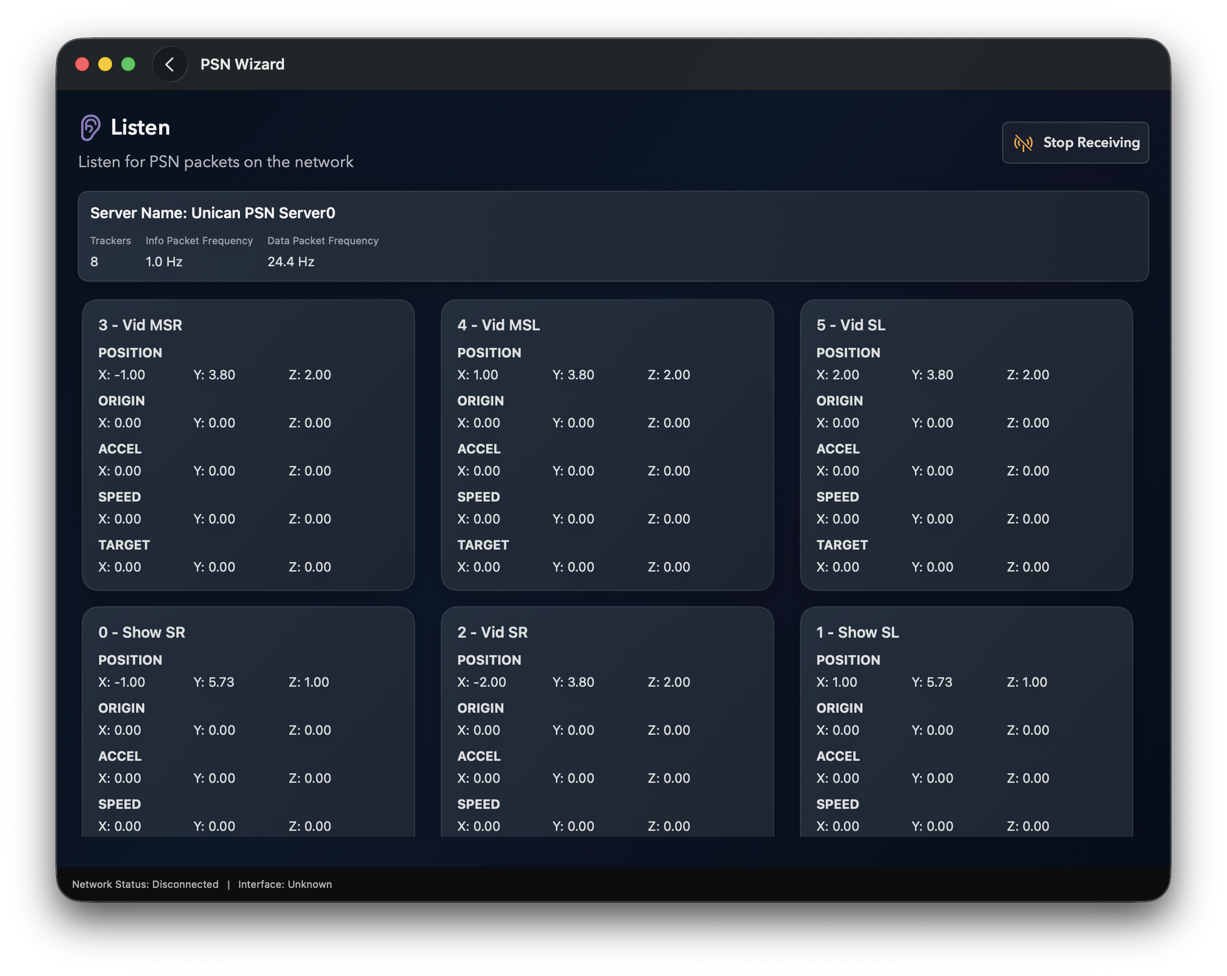
Task: Click Server Name: Unican PSN Server0
Action: tap(213, 213)
